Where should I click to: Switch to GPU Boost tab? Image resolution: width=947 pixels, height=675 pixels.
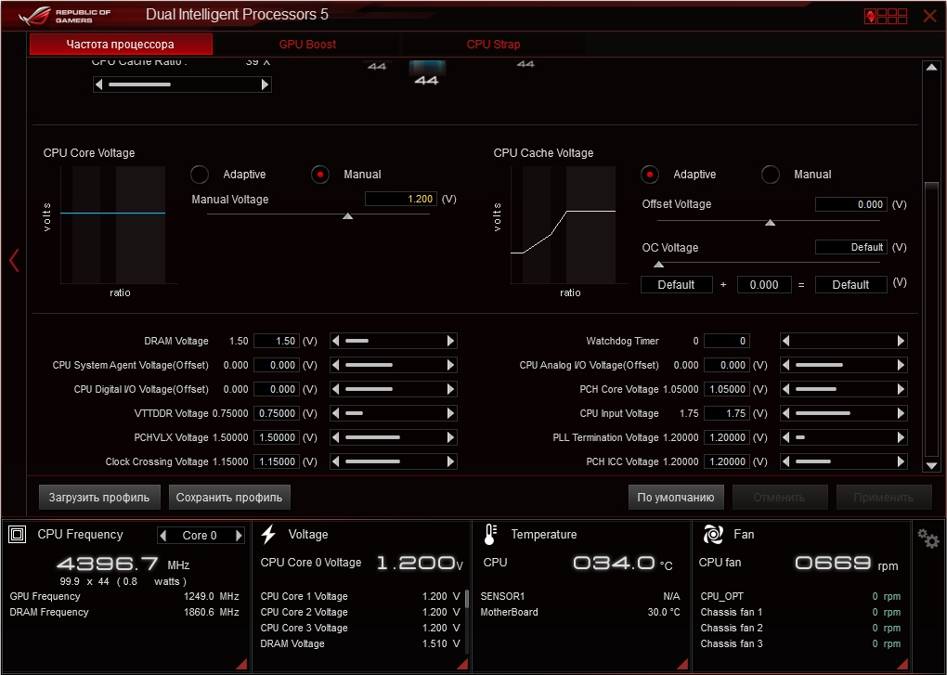[307, 44]
